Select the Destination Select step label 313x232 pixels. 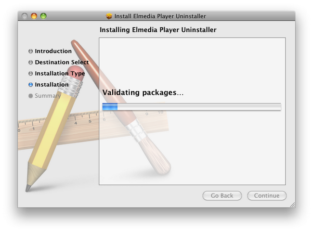(x=62, y=62)
